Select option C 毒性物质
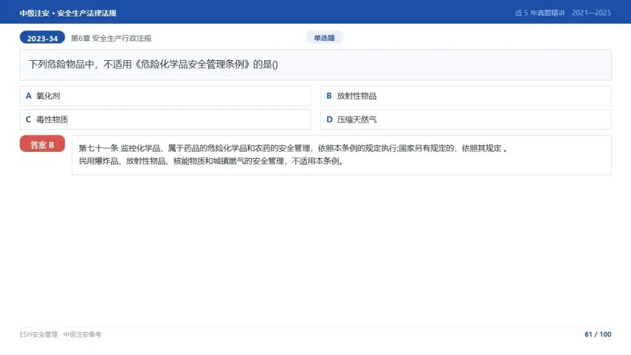 pos(165,120)
